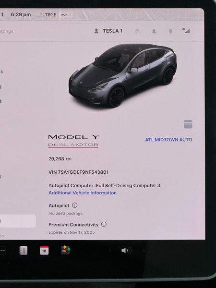Tap the speaker volume icon

click(x=126, y=251)
